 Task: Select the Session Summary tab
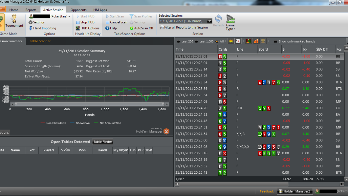pyautogui.click(x=11, y=41)
